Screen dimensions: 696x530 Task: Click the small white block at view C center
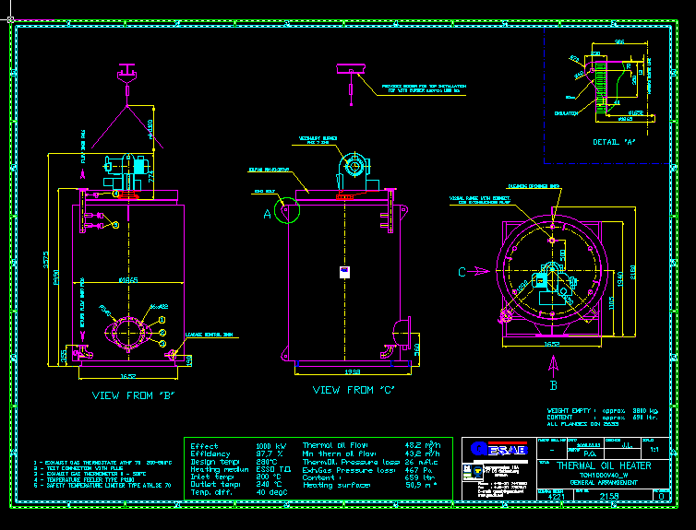(x=345, y=272)
